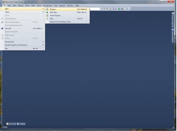
Task: Choose Save Selected Items As entry
Action: [x=23, y=25]
